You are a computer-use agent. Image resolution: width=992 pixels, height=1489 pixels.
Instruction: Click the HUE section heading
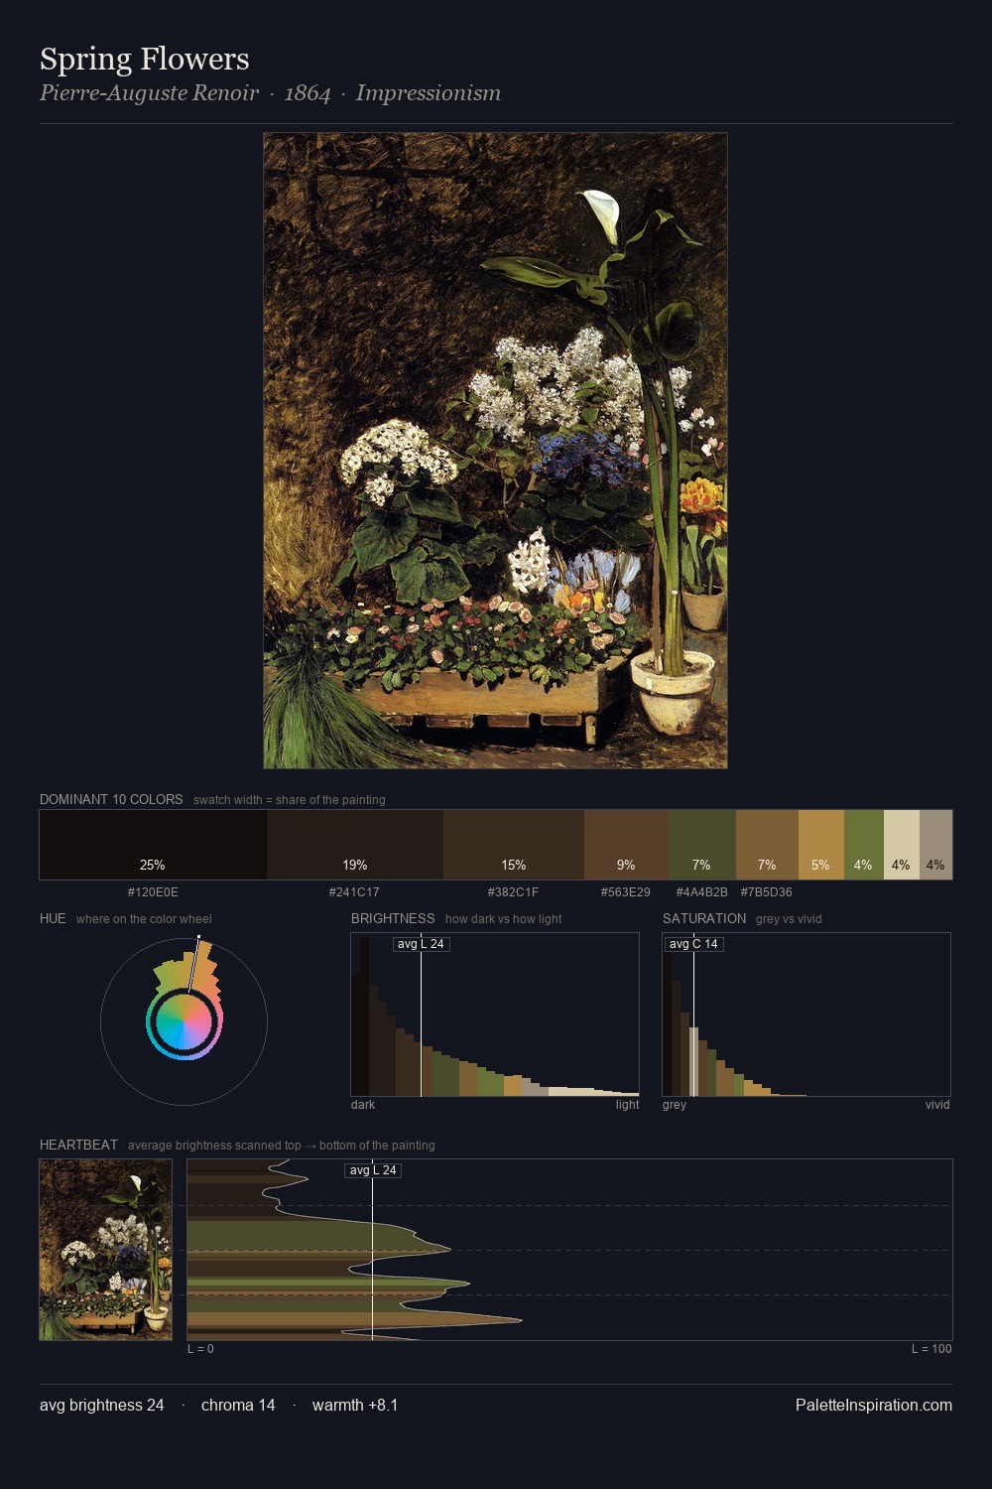[x=53, y=918]
